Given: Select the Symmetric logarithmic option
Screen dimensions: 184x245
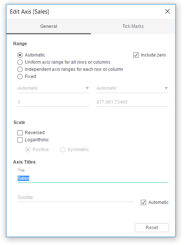Looking at the screenshot, I should pos(63,150).
